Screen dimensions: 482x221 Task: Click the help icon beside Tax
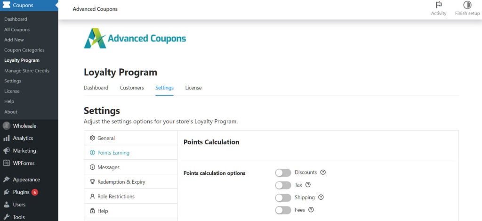point(308,185)
